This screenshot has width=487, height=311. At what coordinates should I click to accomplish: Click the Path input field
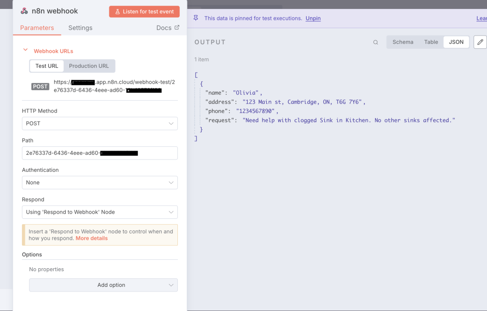[100, 153]
